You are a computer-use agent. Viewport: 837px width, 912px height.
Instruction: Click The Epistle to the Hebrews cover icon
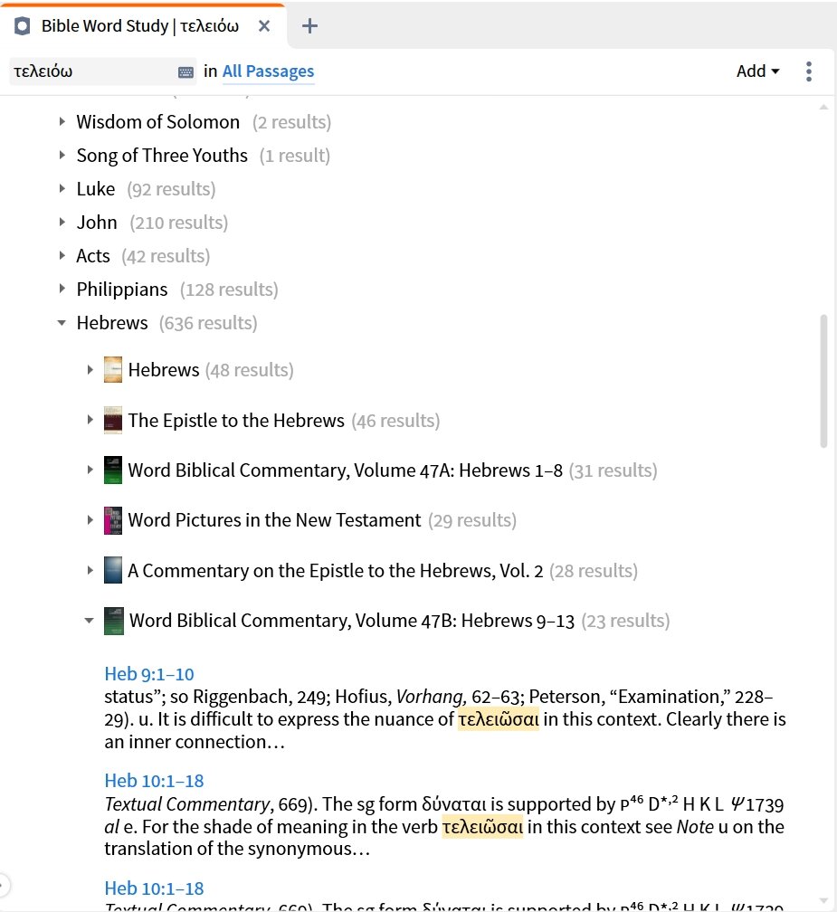[x=113, y=420]
